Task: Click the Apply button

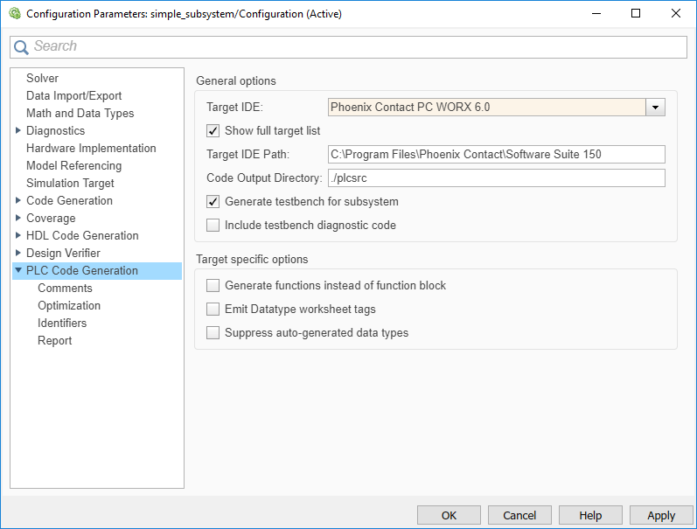Action: pyautogui.click(x=661, y=516)
